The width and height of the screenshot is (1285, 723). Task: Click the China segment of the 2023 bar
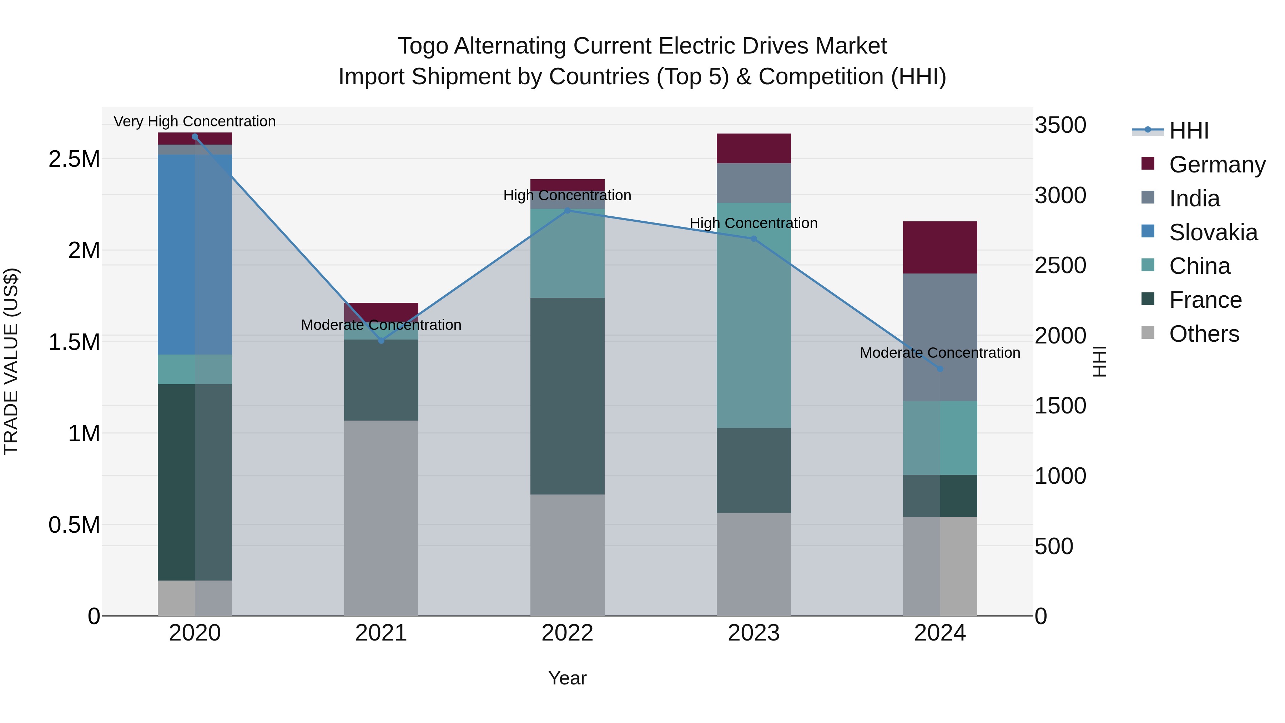754,315
